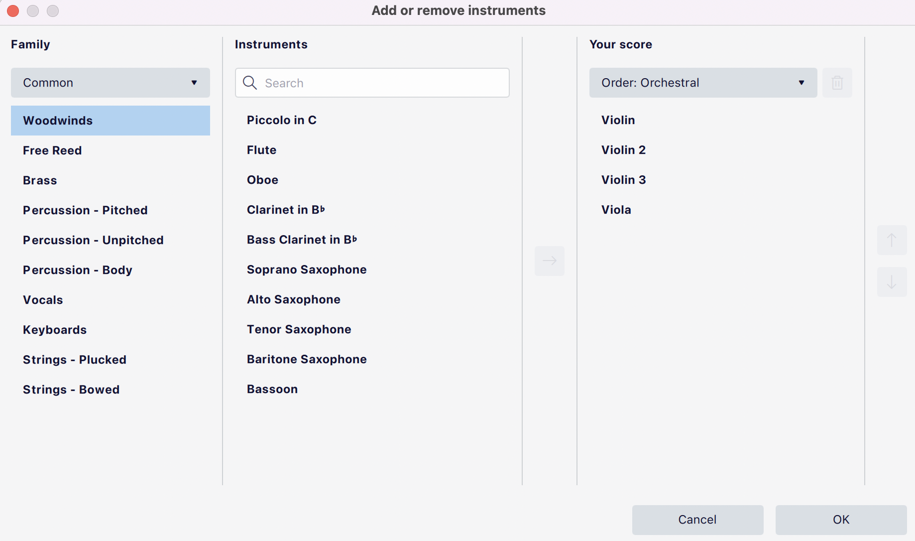The image size is (915, 541).
Task: Select Clarinet in B♭
Action: pyautogui.click(x=286, y=210)
